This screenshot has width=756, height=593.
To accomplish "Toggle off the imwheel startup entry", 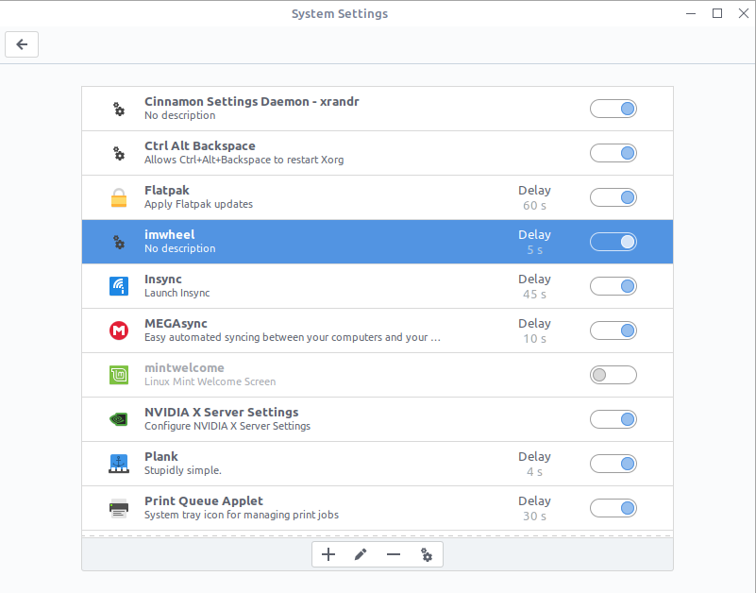I will (x=613, y=242).
